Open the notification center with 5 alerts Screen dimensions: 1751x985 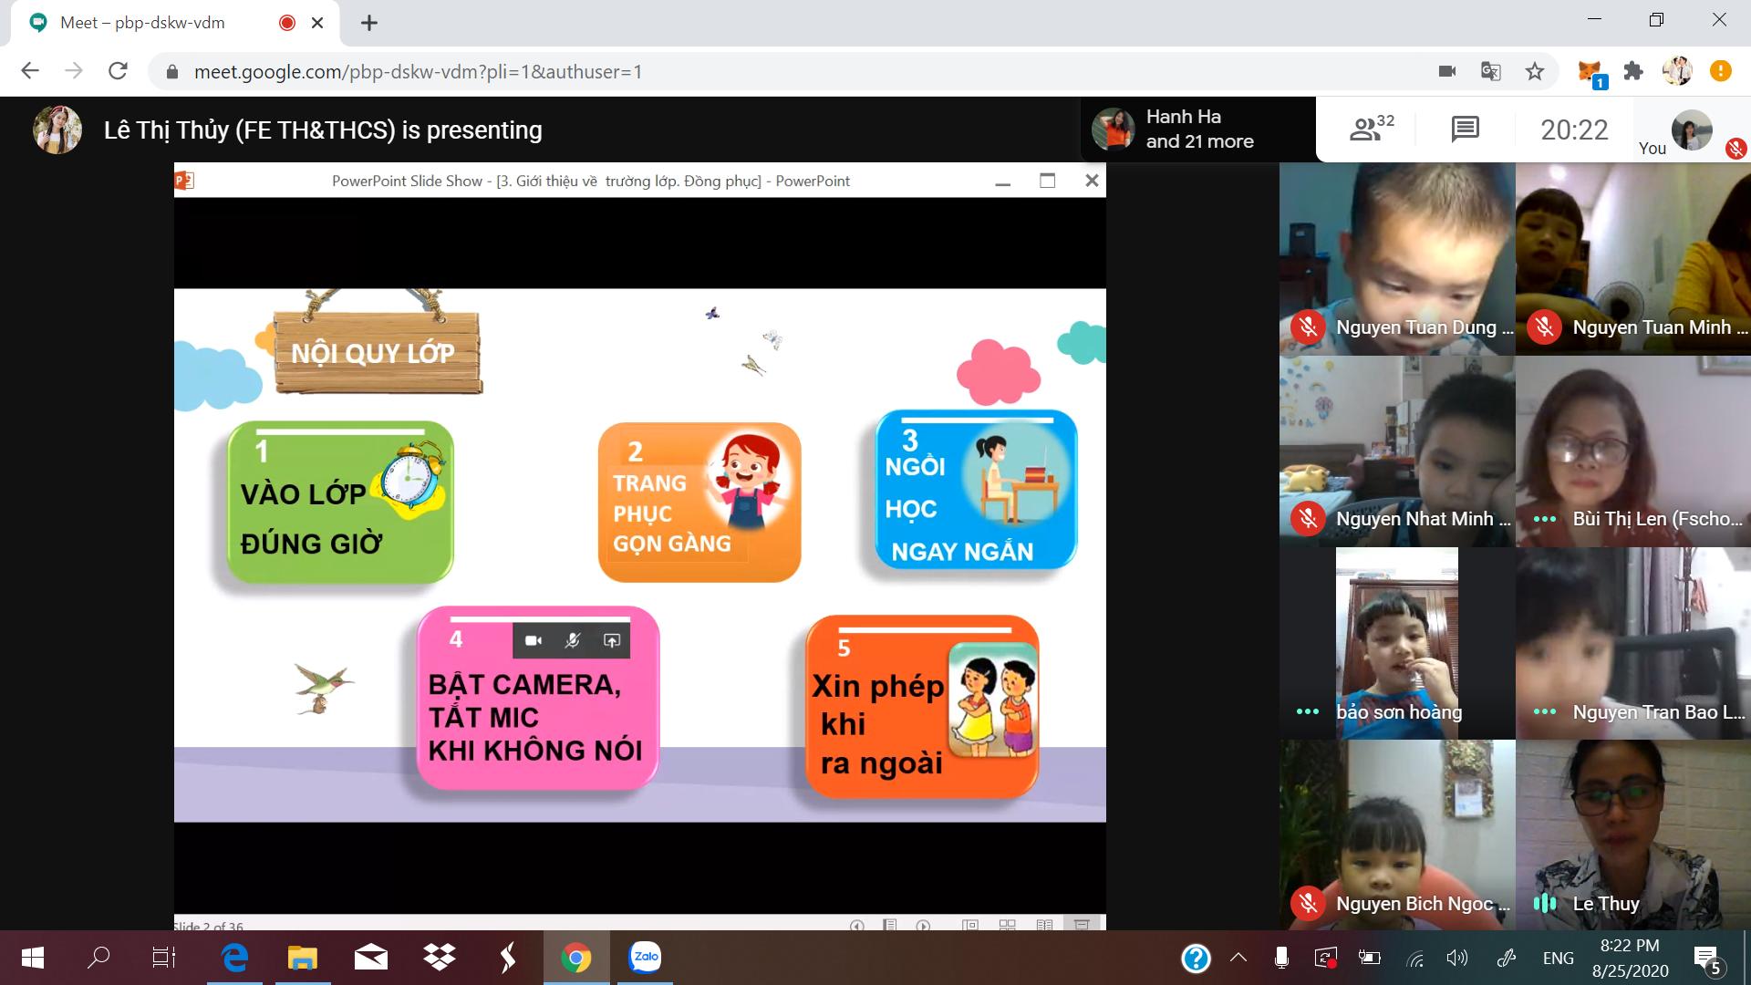pyautogui.click(x=1708, y=959)
